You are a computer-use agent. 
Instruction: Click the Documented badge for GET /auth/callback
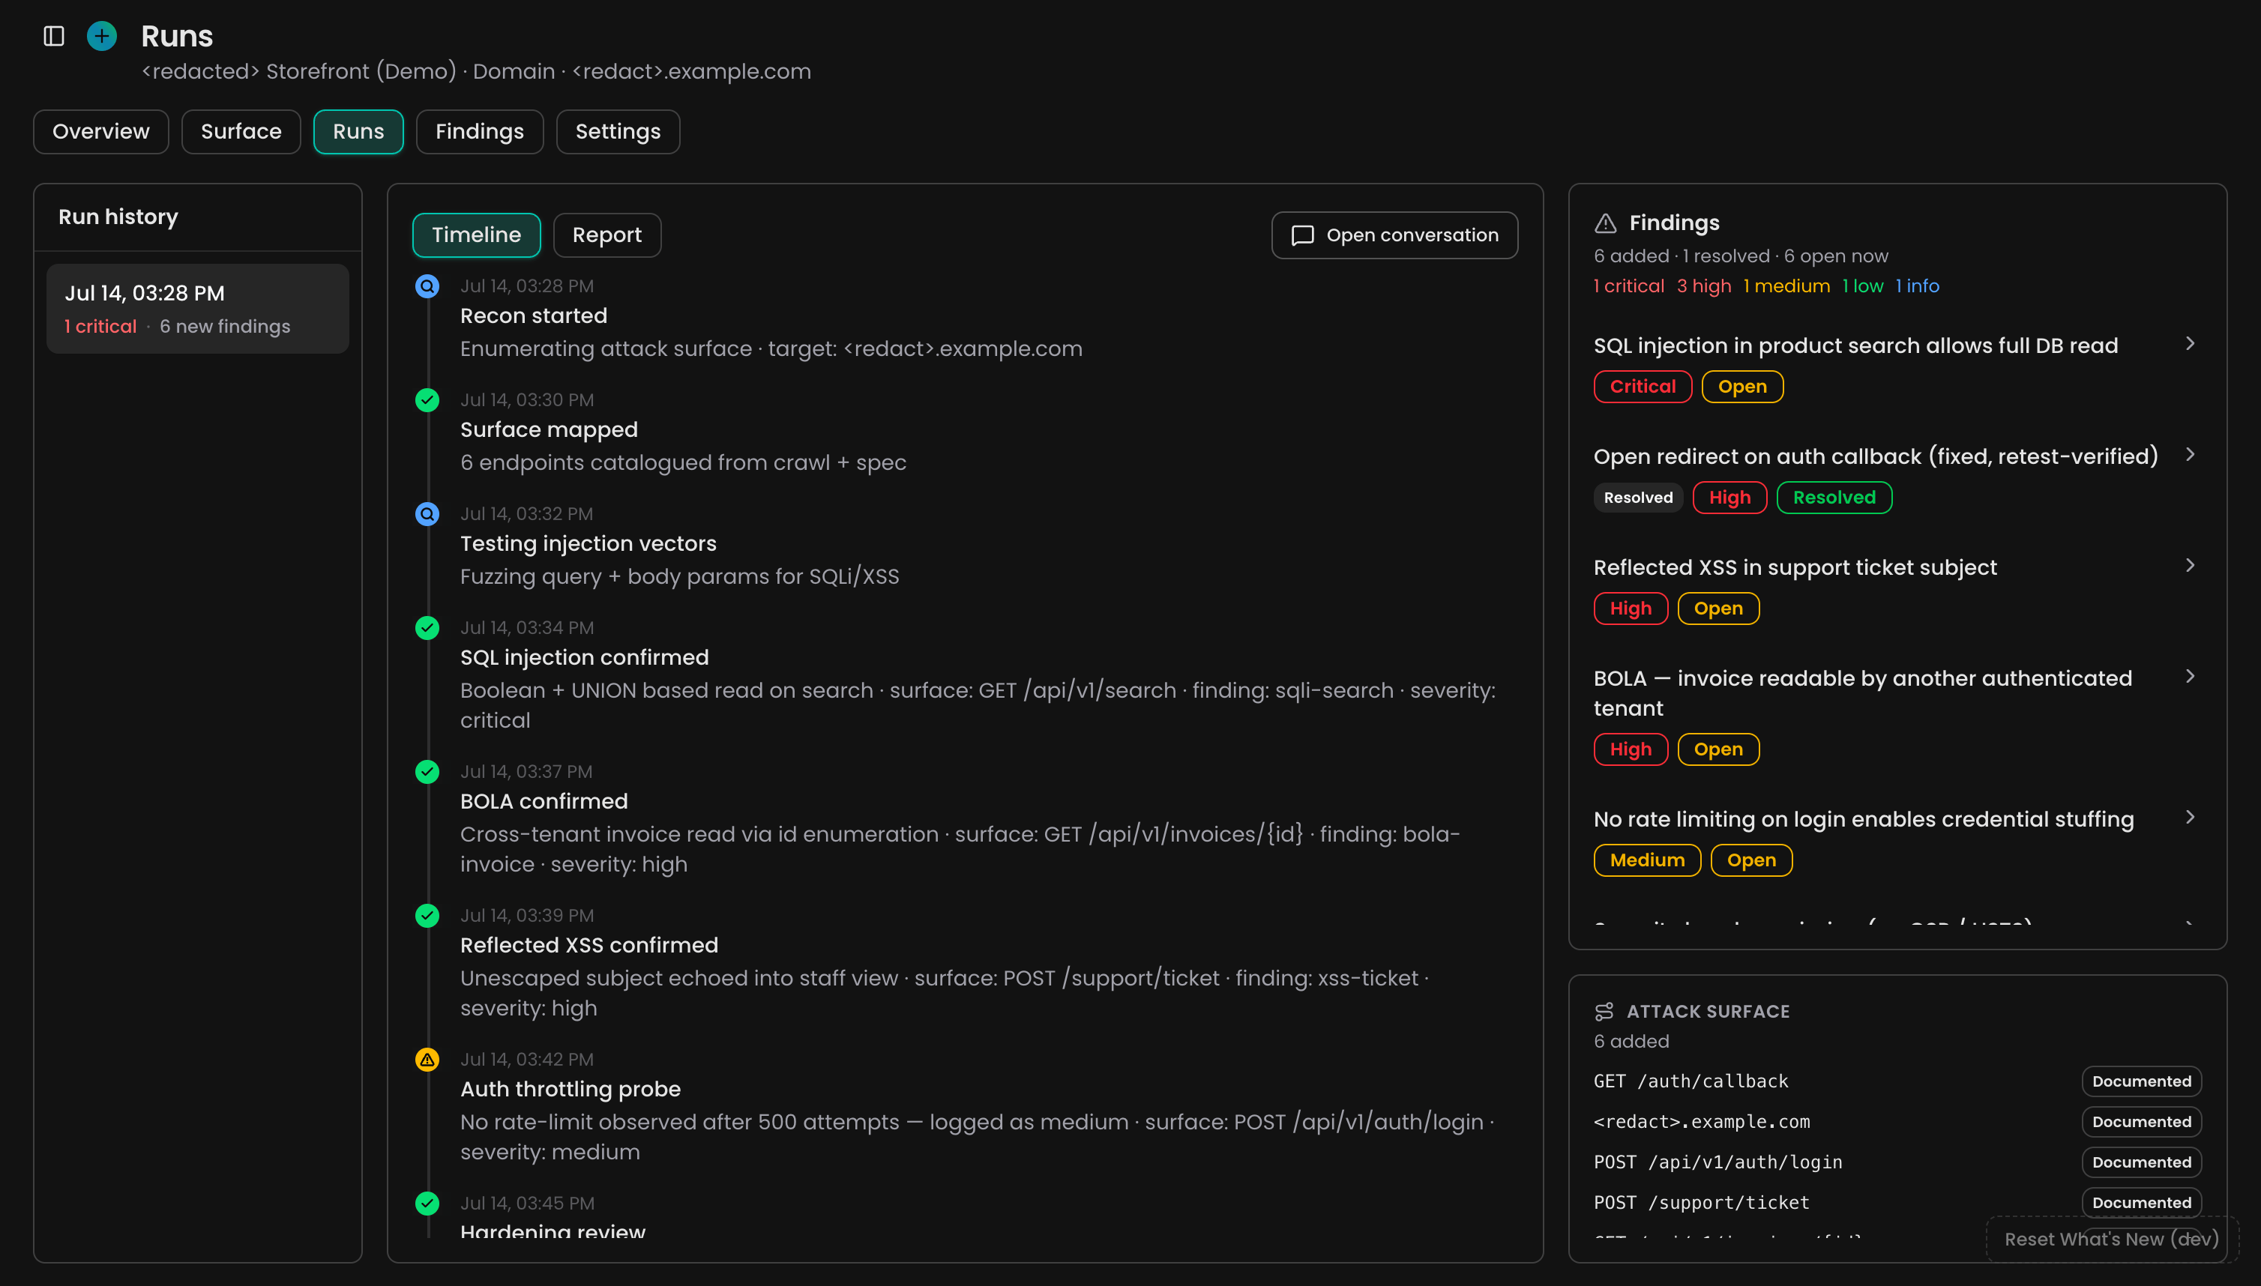tap(2142, 1082)
